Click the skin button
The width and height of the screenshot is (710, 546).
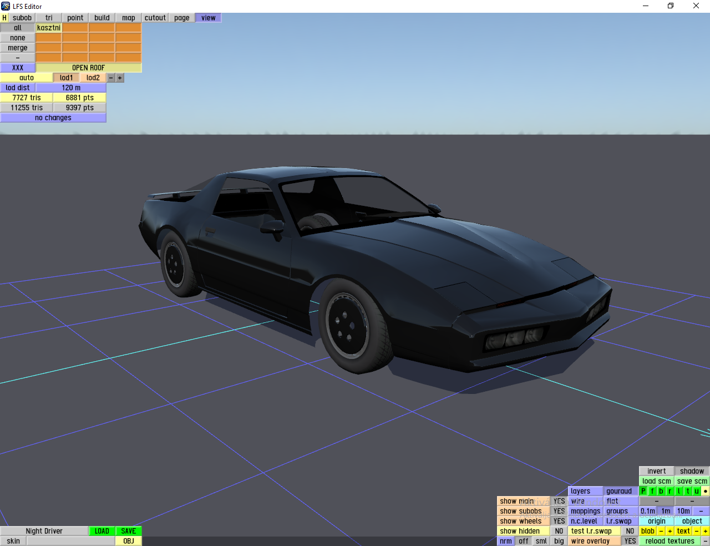pos(13,541)
